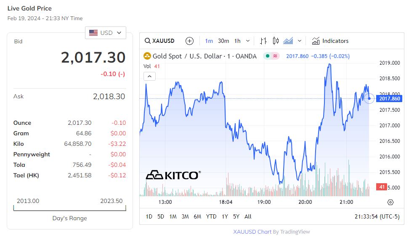Open the XAUUSD Chart link
Image resolution: width=409 pixels, height=237 pixels.
(252, 232)
